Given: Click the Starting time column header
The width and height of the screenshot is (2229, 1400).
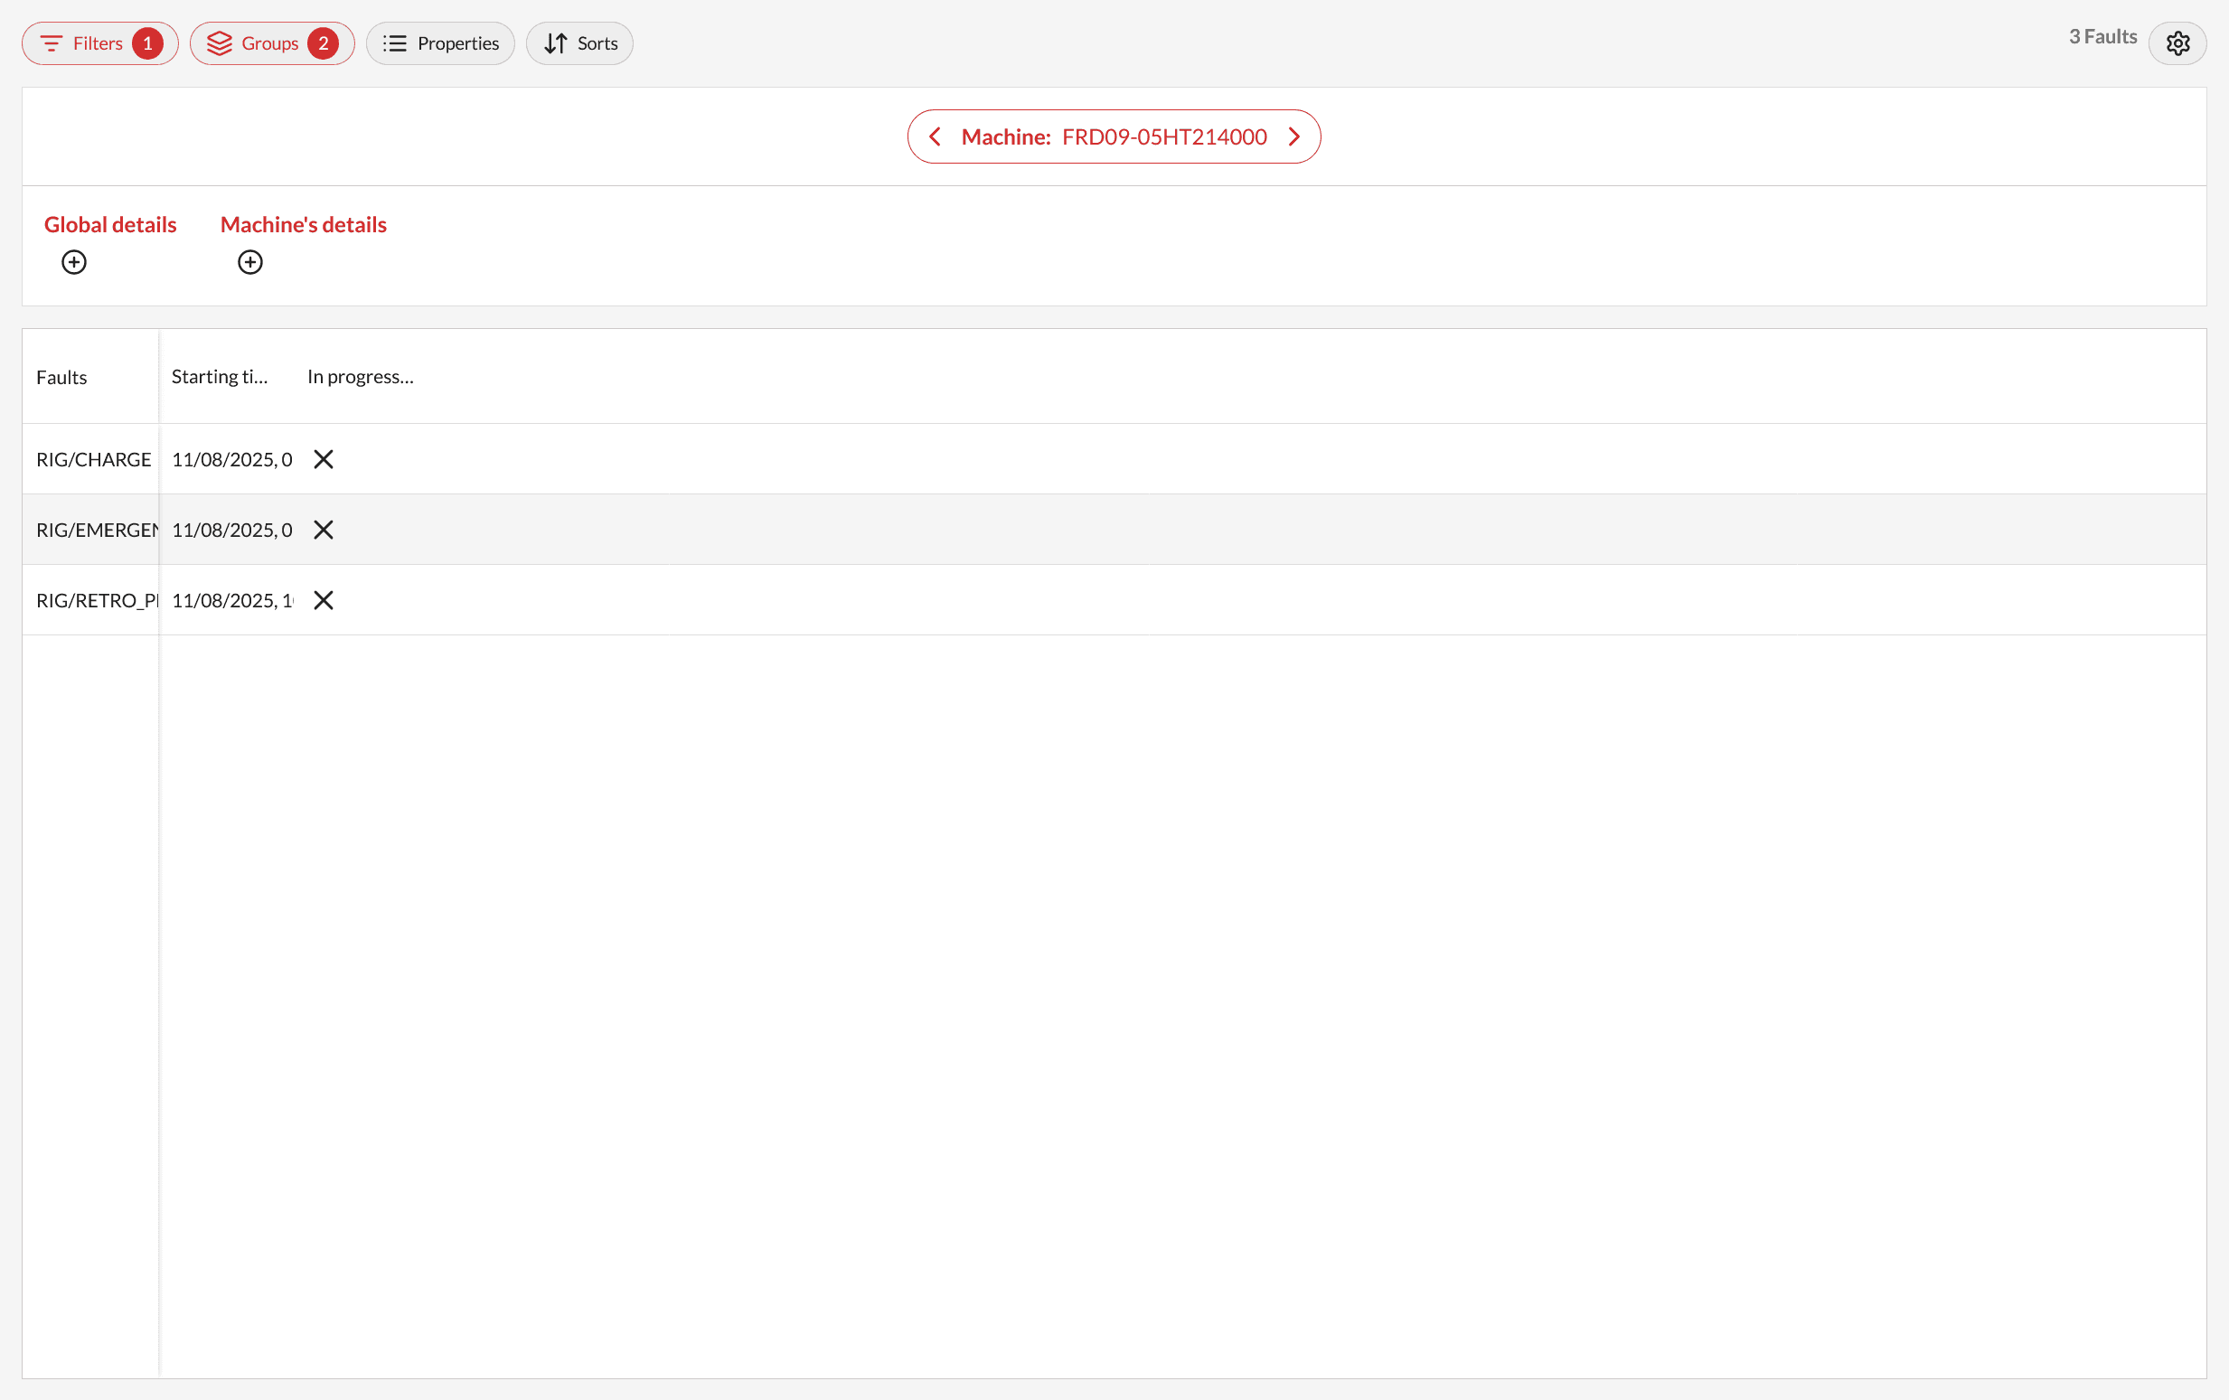Looking at the screenshot, I should coord(220,377).
